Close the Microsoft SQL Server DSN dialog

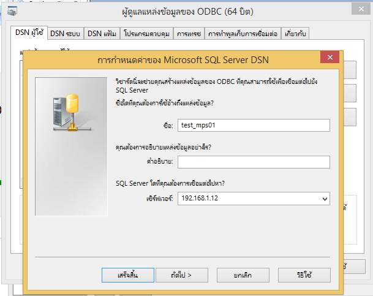pos(330,57)
